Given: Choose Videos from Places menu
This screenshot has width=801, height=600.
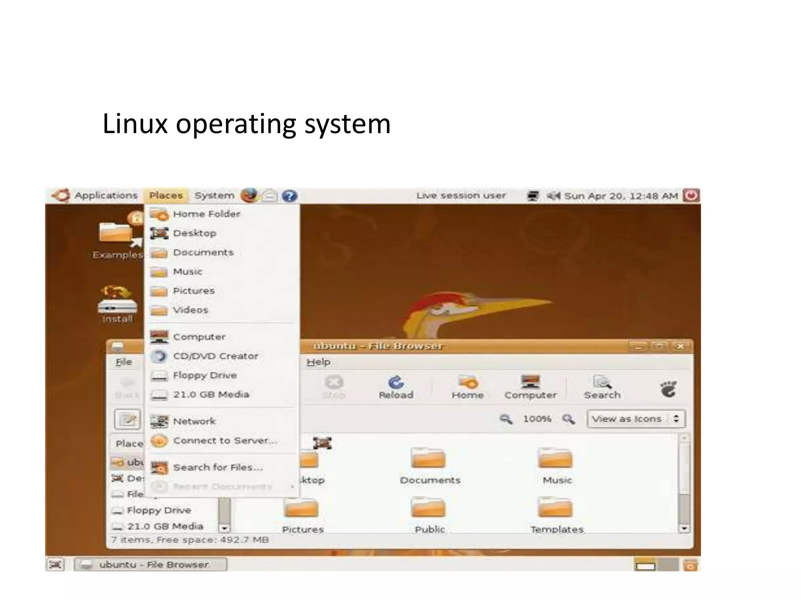Looking at the screenshot, I should [x=222, y=310].
